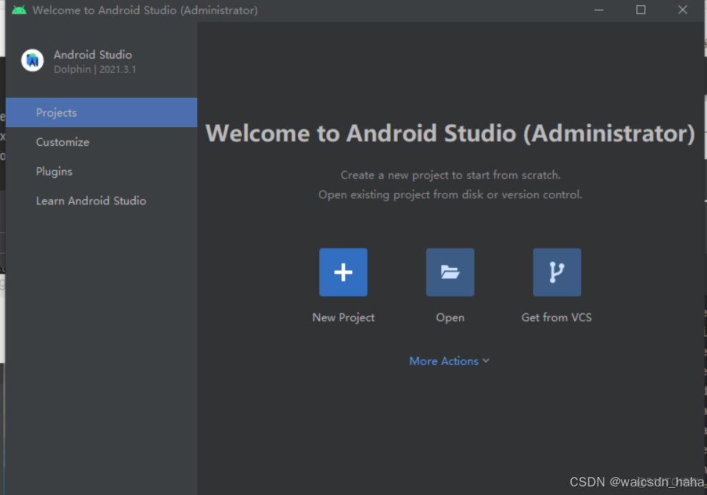Click the Get from VCS label
The width and height of the screenshot is (707, 495).
[x=556, y=317]
